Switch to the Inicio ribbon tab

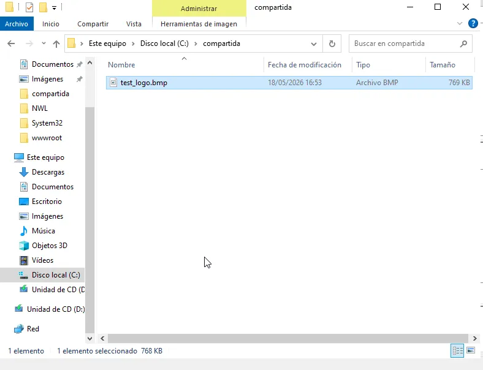coord(51,24)
